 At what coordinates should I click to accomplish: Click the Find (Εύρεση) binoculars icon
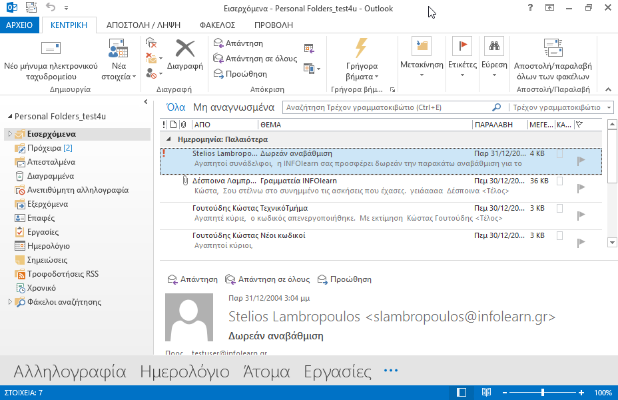point(494,46)
